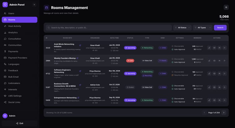Go to Host Activity page

[19, 26]
